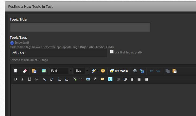Screen dimensions: 196x116
Task: Click the find binoculars icon
Action: point(135,71)
